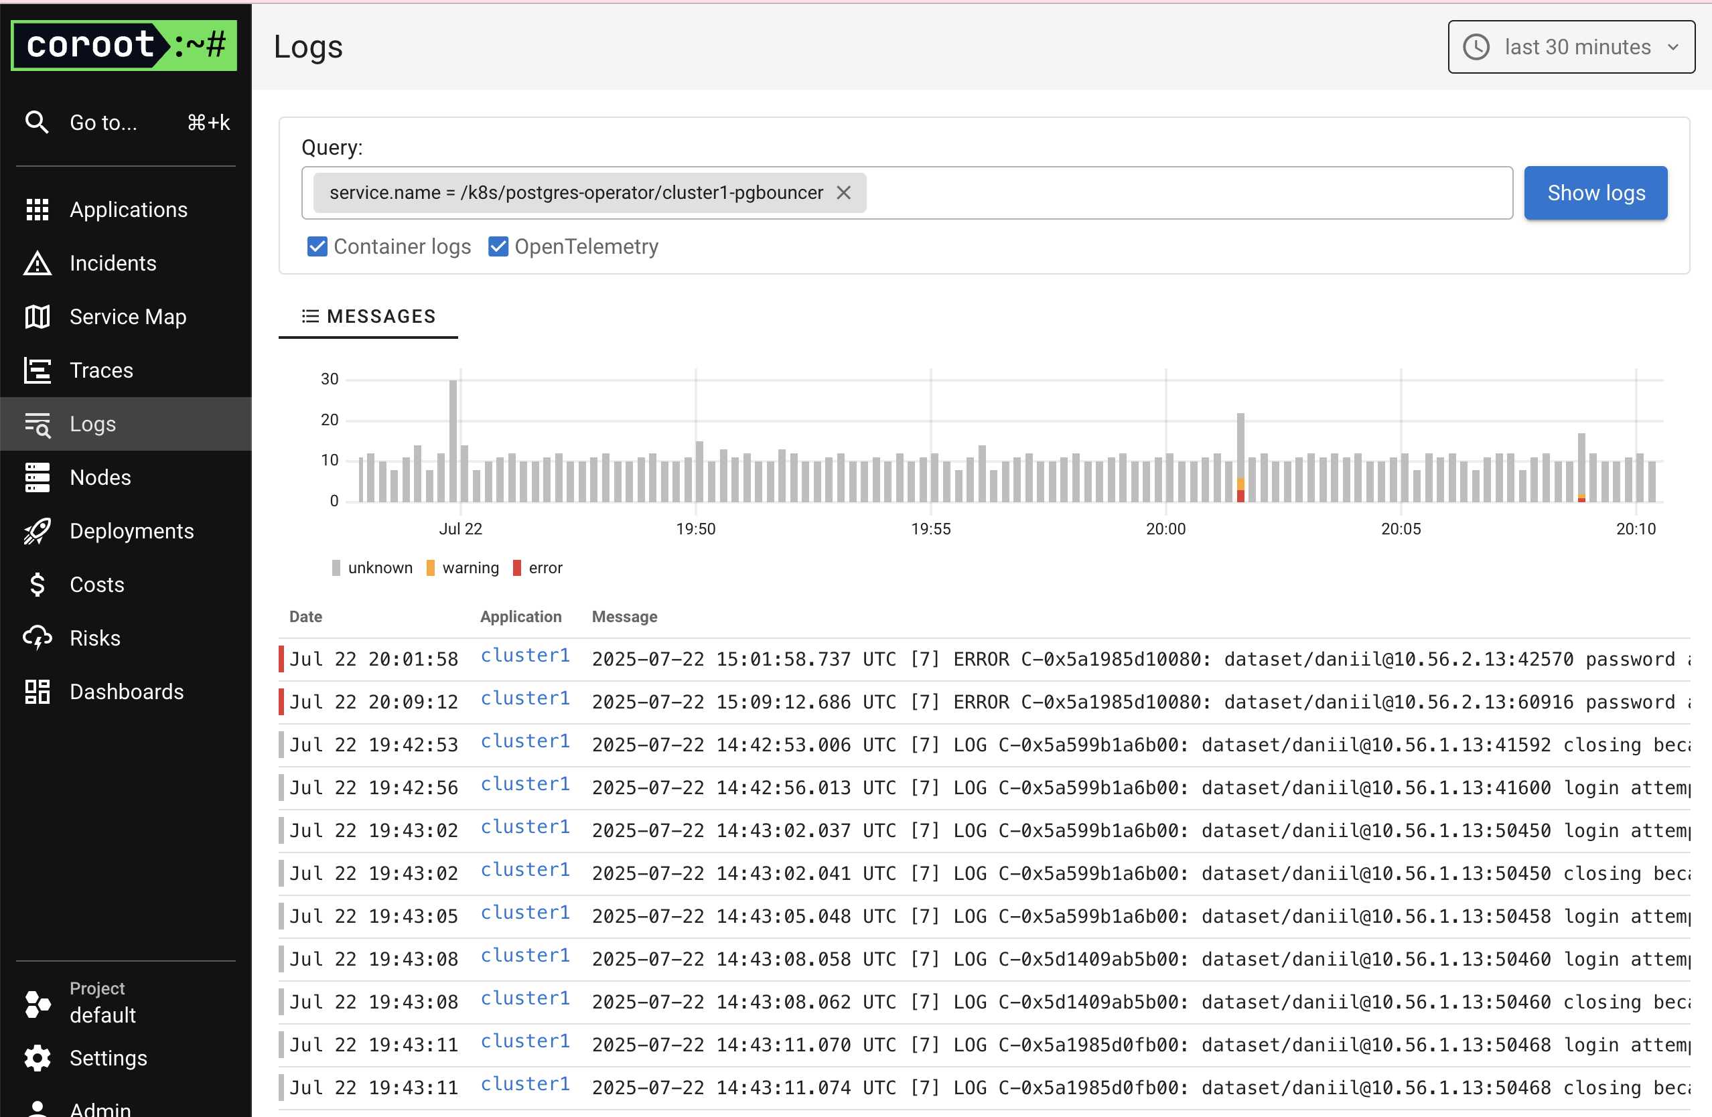This screenshot has height=1117, width=1712.
Task: Open cluster1 link in 20:01:58 row
Action: (x=525, y=655)
